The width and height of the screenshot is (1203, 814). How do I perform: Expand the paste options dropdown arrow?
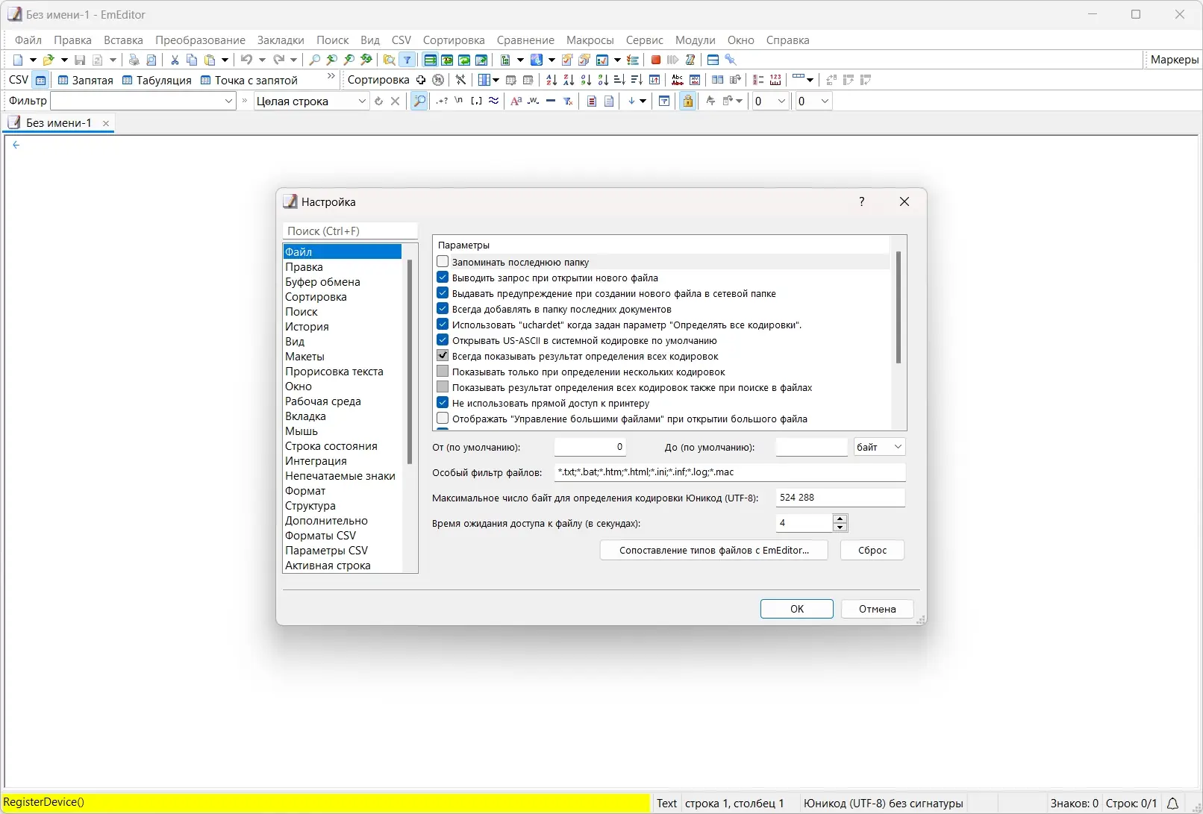[x=225, y=60]
